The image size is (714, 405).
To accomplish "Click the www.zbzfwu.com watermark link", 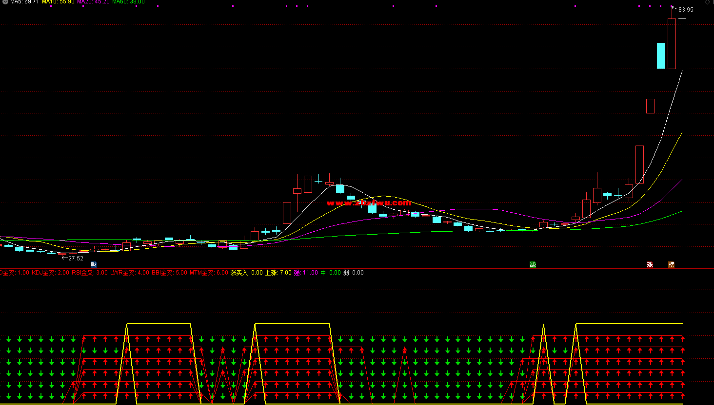I will (x=369, y=202).
